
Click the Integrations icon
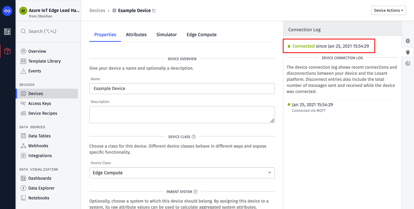(23, 156)
